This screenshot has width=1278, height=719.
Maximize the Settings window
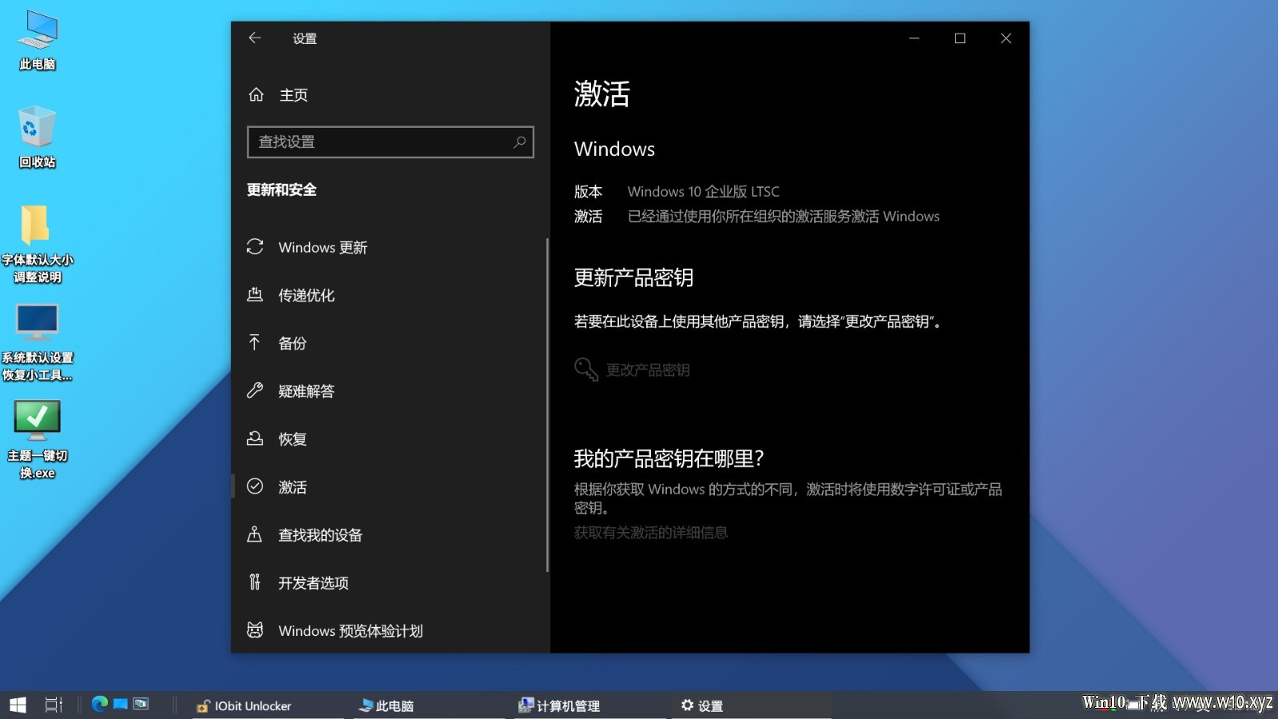point(960,38)
